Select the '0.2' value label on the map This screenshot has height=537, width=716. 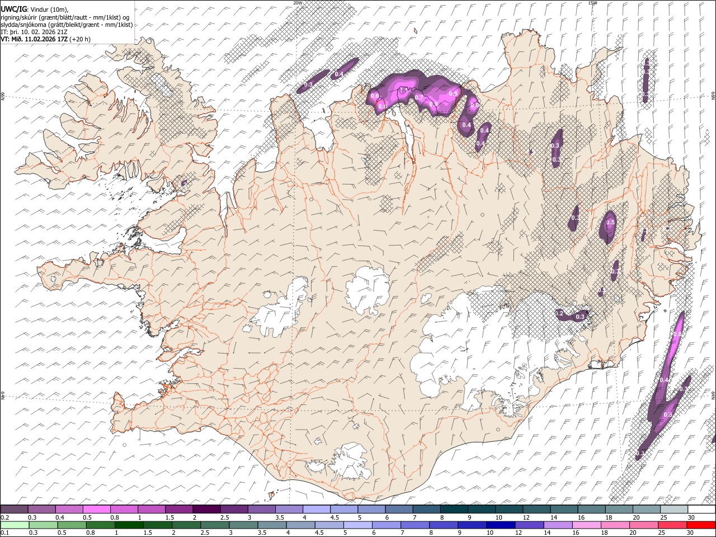point(559,314)
